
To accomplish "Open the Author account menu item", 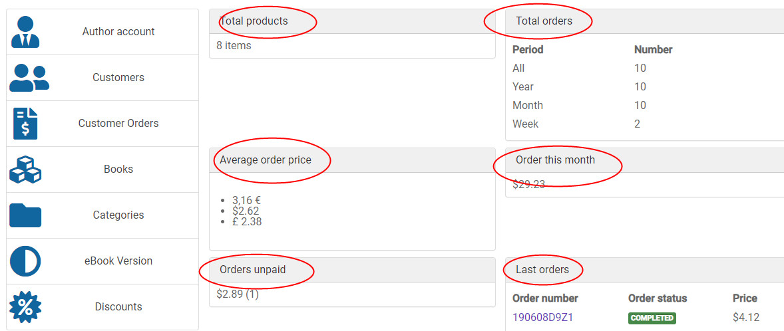I will click(x=118, y=32).
